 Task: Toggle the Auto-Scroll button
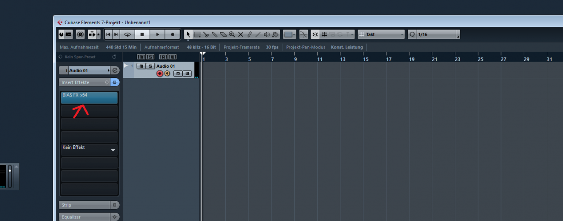tap(92, 34)
